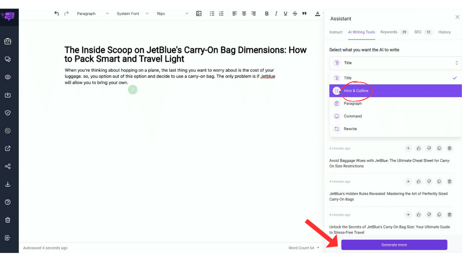The image size is (462, 261).
Task: Select Intro & Outline option
Action: click(x=395, y=91)
